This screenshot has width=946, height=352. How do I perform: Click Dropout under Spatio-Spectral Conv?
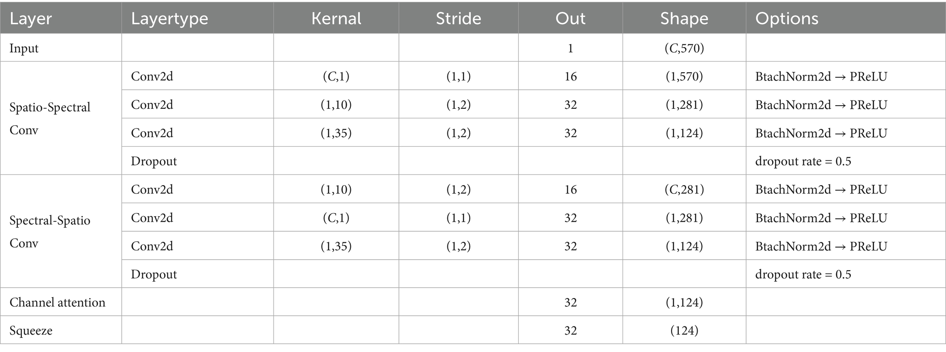(x=154, y=161)
